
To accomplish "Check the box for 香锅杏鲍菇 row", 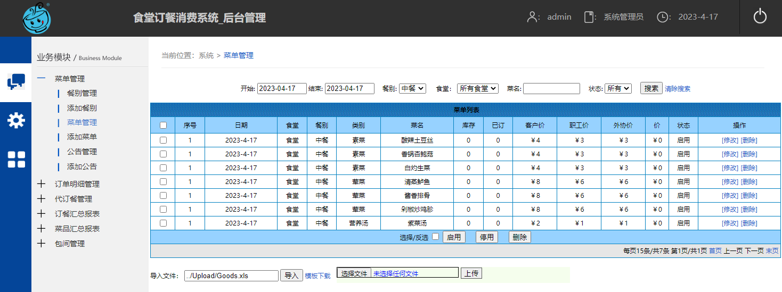I will (x=163, y=154).
